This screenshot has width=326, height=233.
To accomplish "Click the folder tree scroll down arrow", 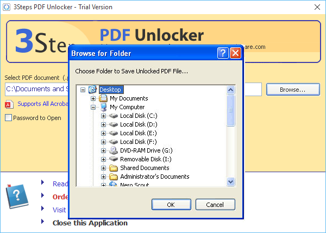I will (x=230, y=181).
